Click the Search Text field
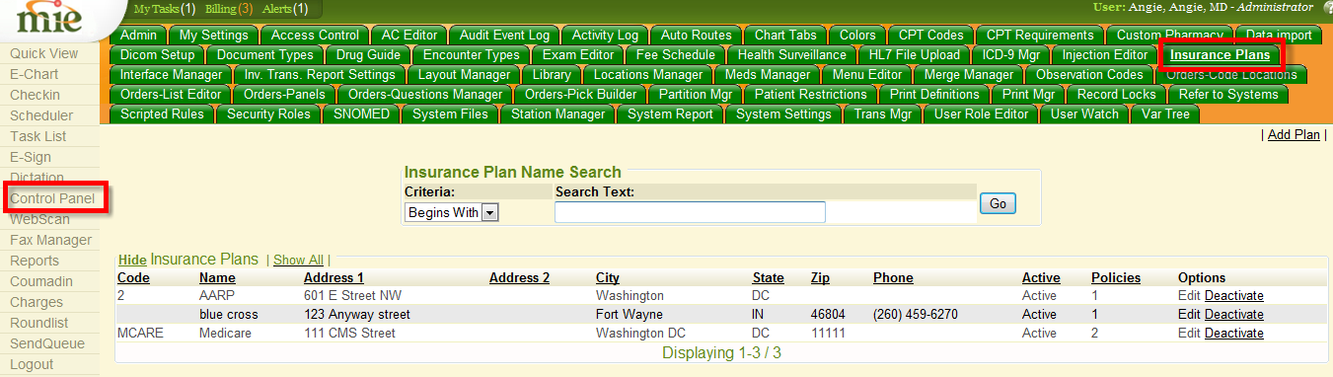This screenshot has height=377, width=1333. click(690, 212)
